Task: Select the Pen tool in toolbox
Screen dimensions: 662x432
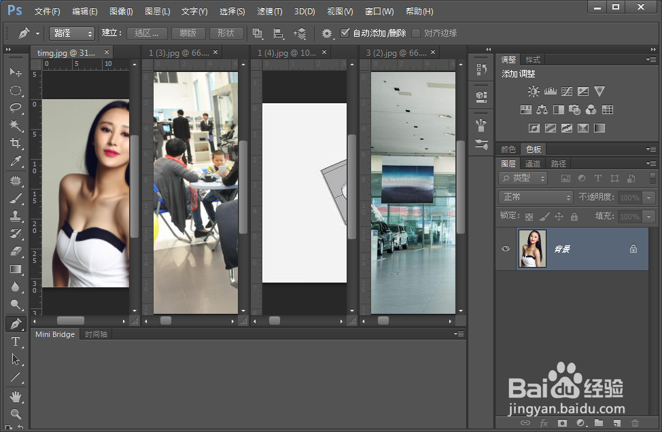Action: [16, 323]
